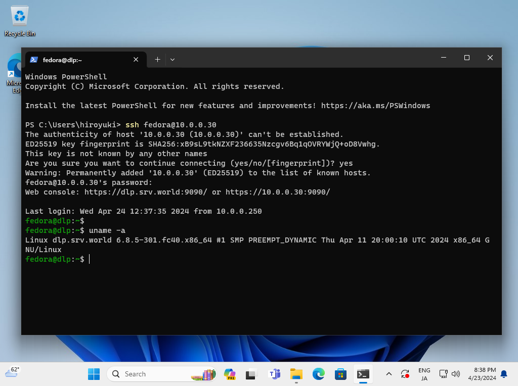Minimize the terminal window
The image size is (518, 386).
tap(444, 58)
